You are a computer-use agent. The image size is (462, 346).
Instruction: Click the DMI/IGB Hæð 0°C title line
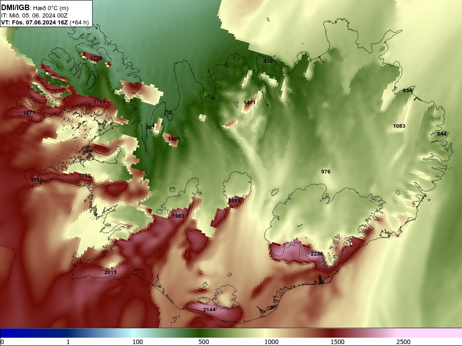(35, 8)
